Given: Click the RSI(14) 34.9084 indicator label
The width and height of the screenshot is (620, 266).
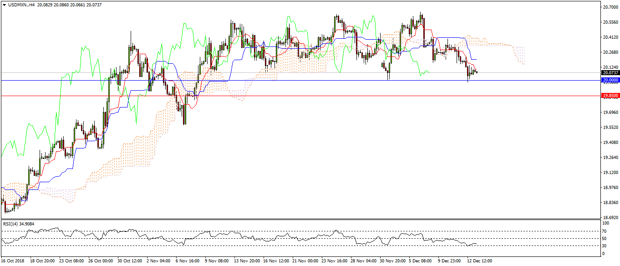Looking at the screenshot, I should (x=19, y=224).
